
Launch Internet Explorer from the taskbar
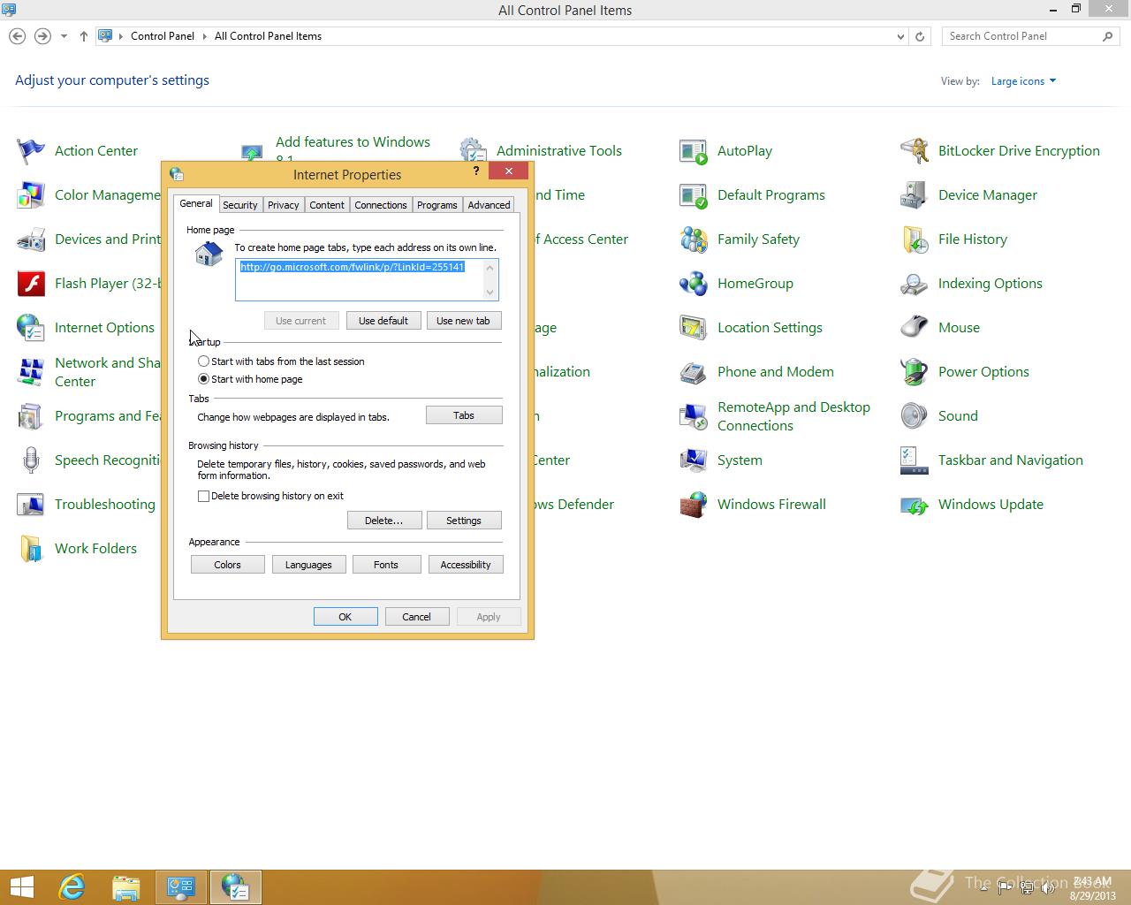point(72,887)
